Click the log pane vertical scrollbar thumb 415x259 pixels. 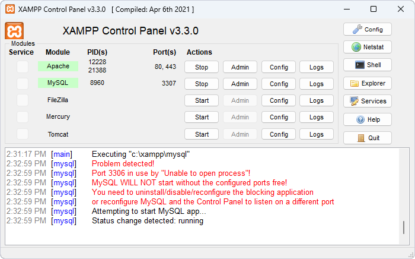(404, 228)
